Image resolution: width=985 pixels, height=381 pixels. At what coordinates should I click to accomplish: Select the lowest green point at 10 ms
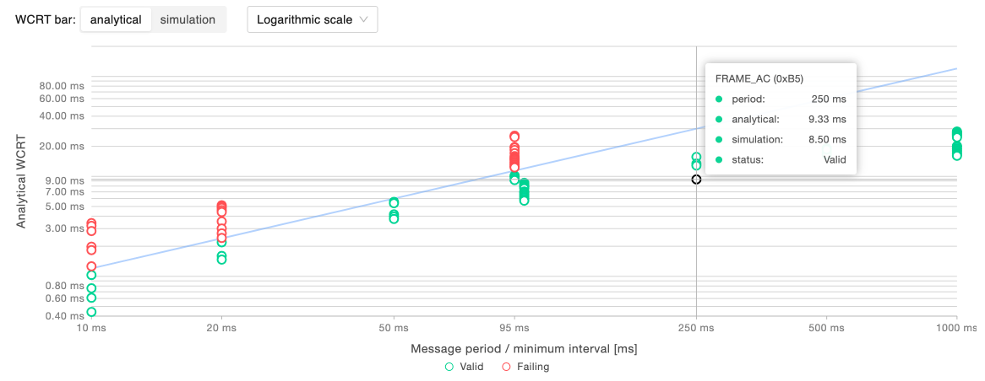coord(91,312)
